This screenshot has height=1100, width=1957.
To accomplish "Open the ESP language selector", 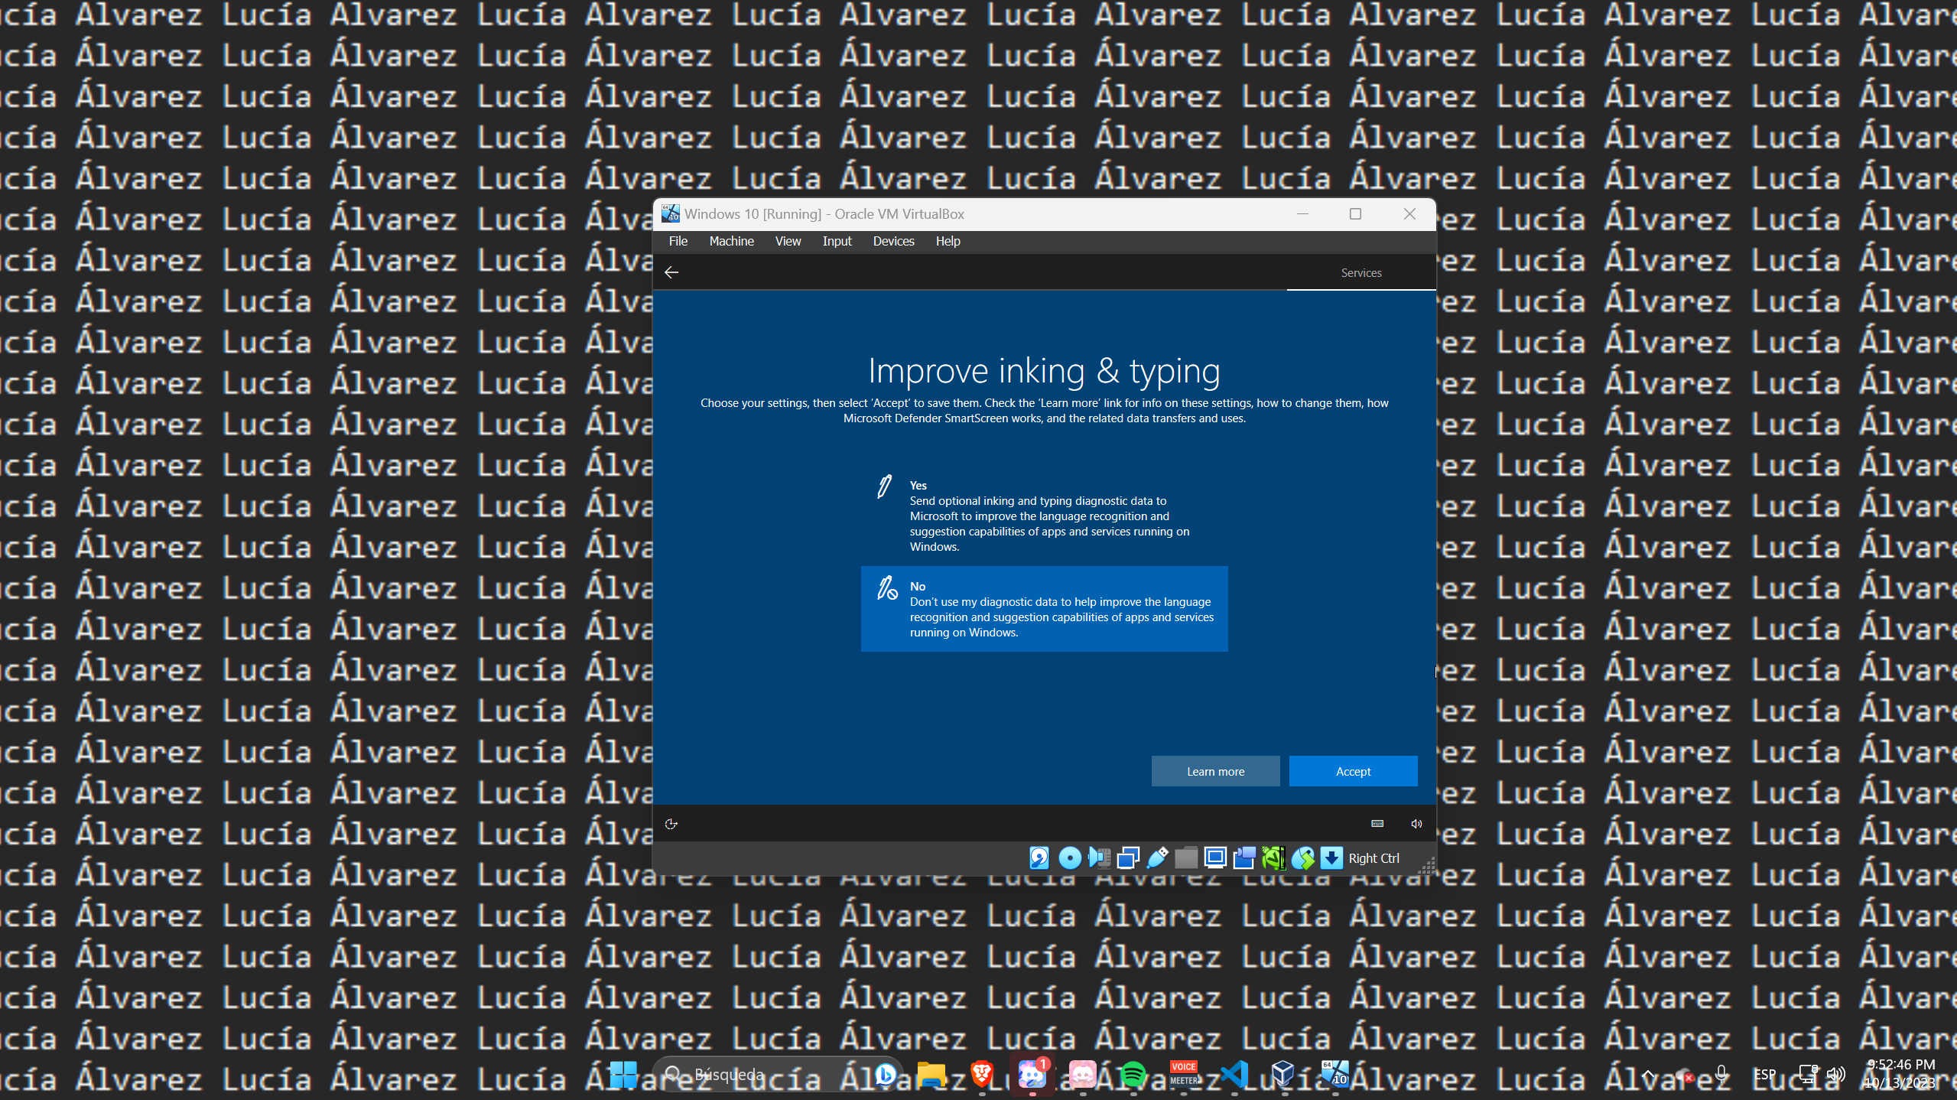I will click(1764, 1074).
